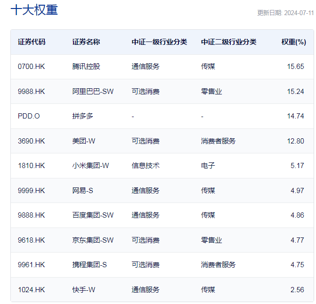
Task: Click the 权重(%) column header
Action: click(293, 42)
